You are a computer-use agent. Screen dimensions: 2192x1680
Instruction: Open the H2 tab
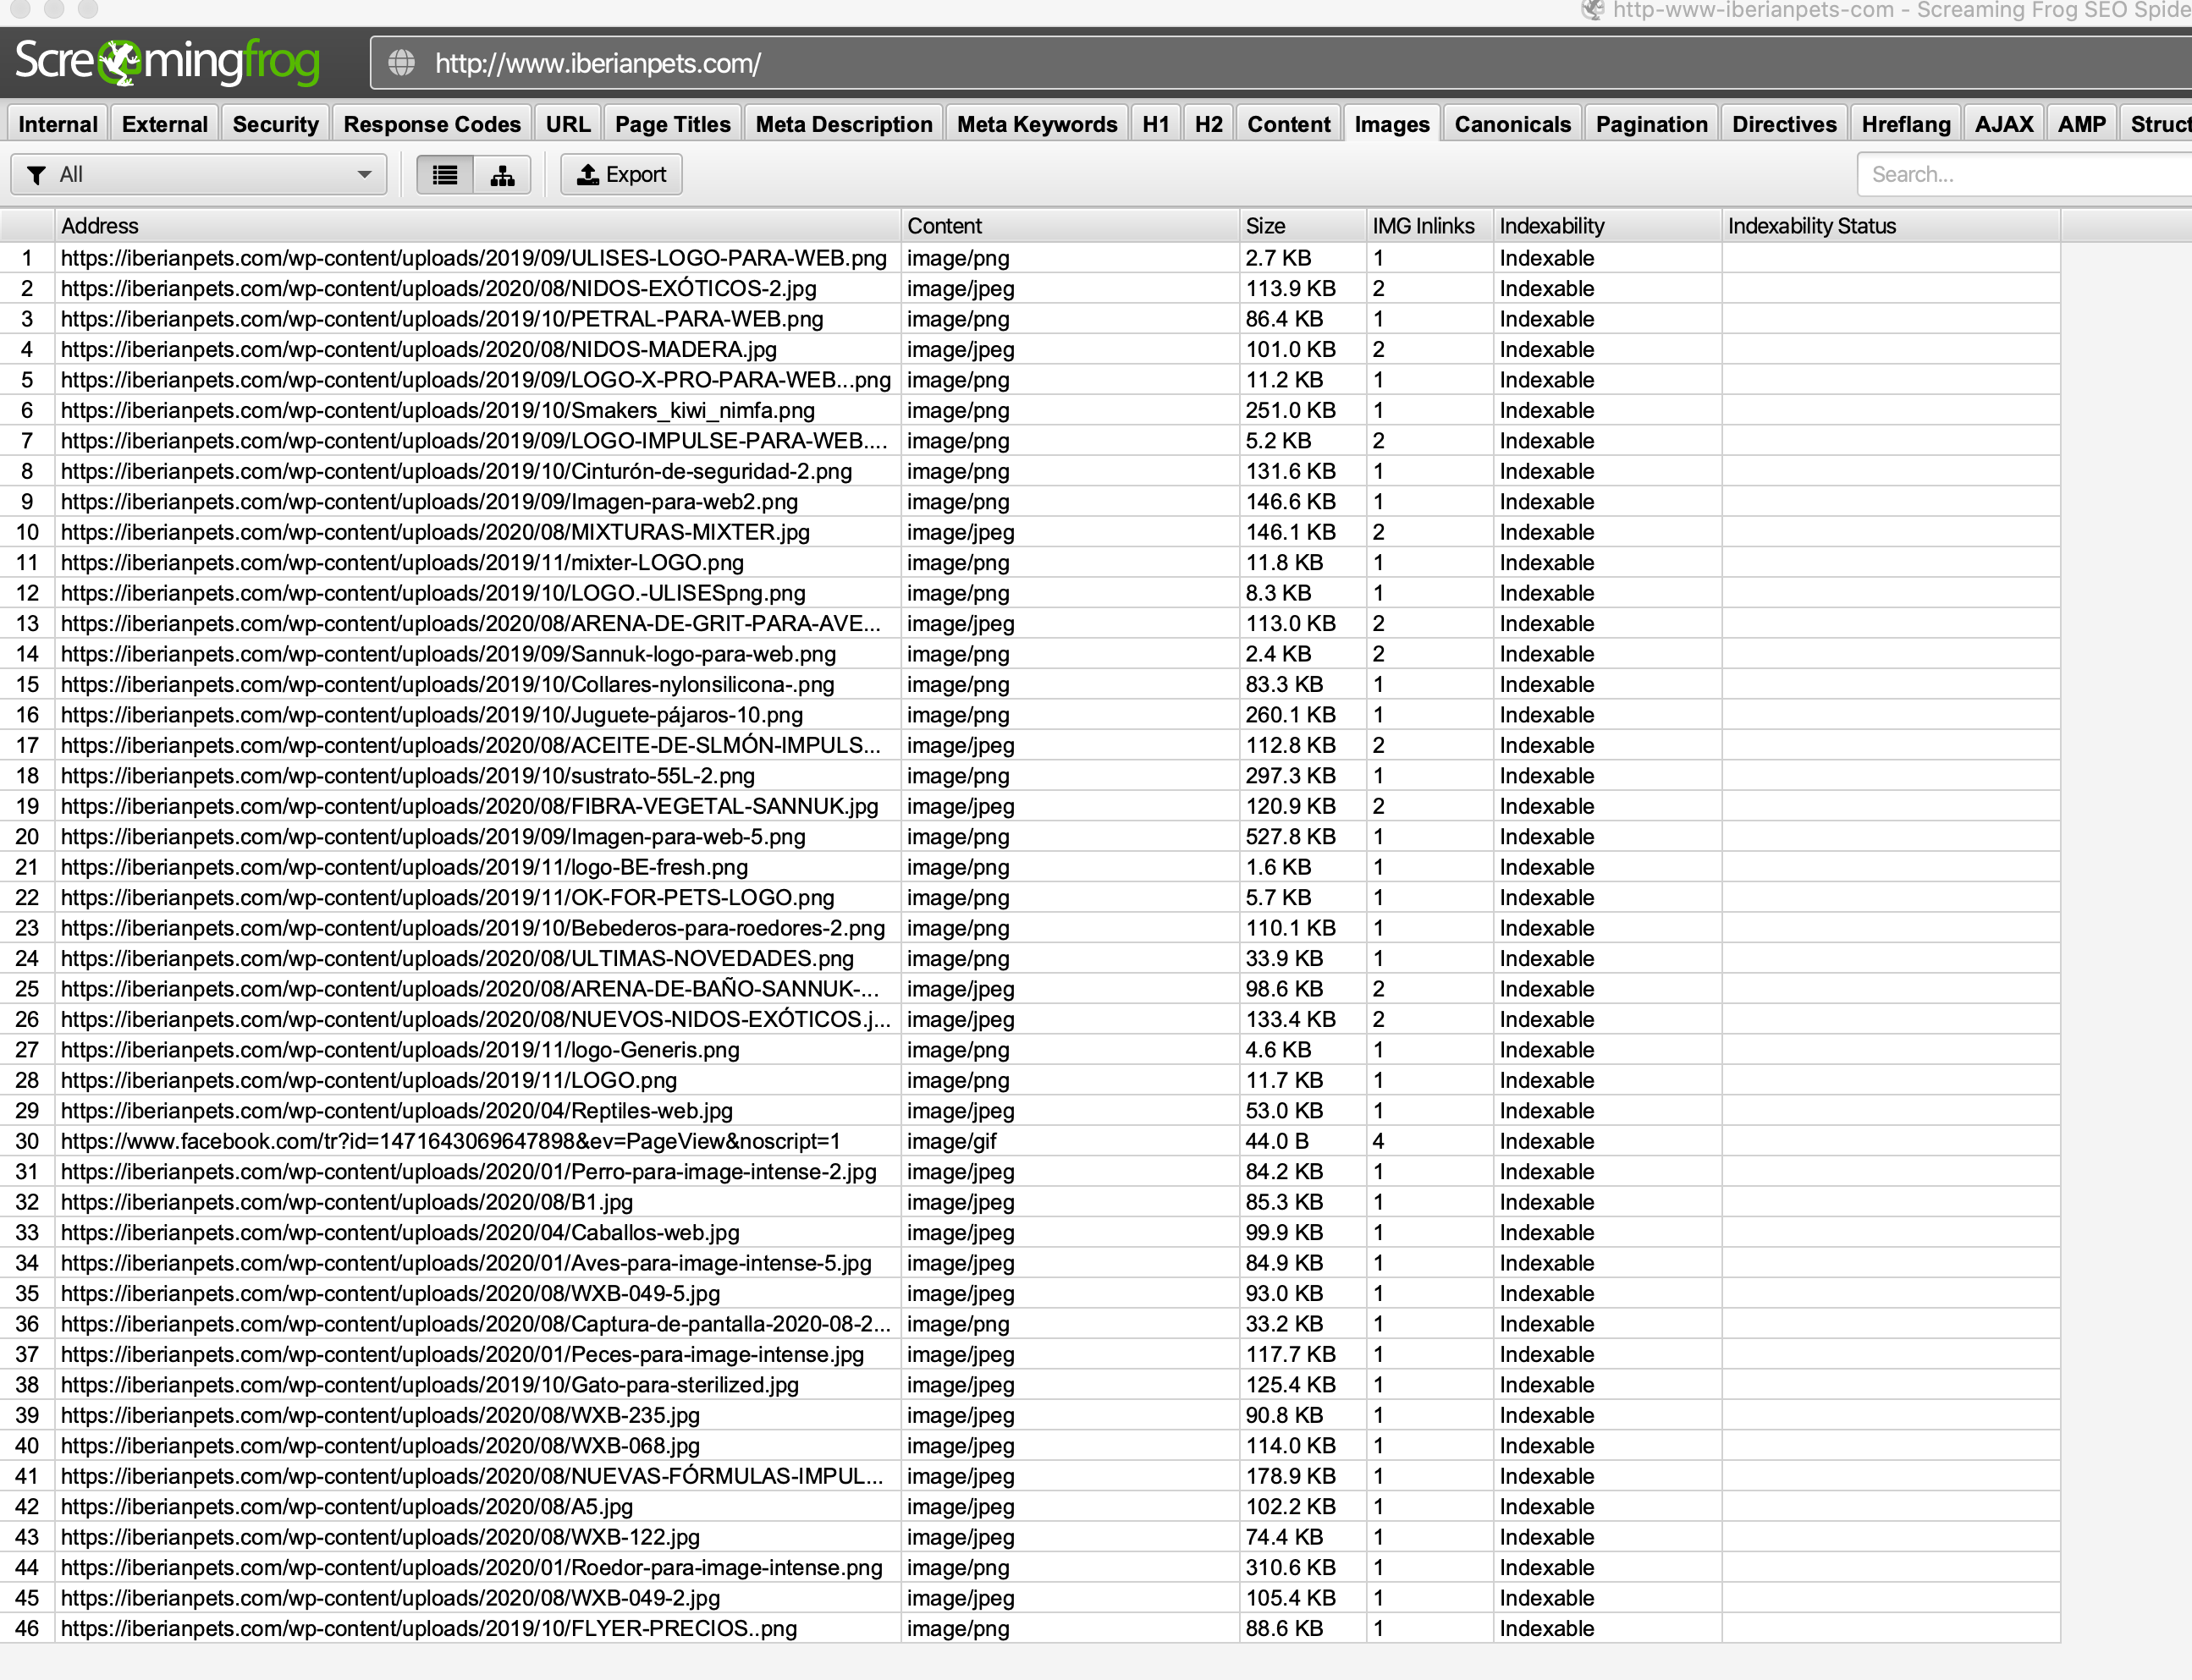click(1209, 124)
